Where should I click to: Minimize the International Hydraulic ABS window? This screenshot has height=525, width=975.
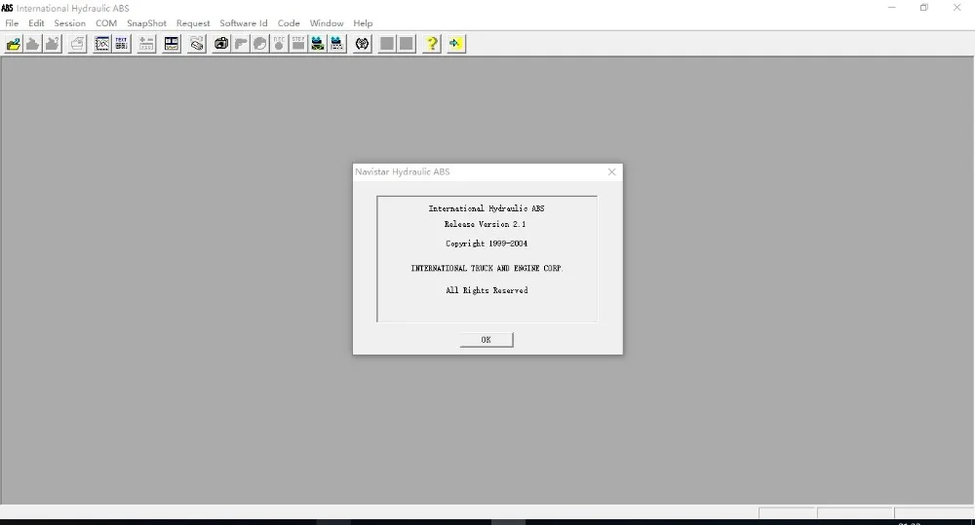[892, 8]
